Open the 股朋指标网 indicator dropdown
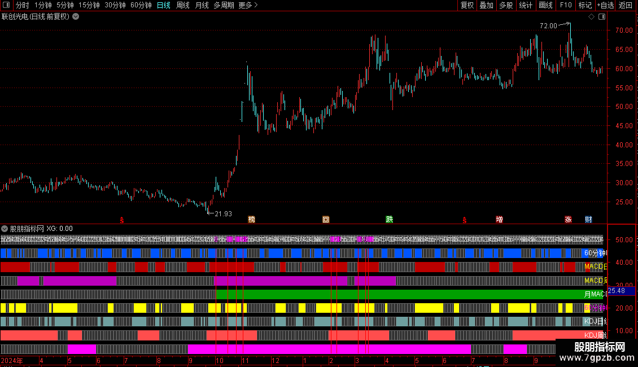The width and height of the screenshot is (638, 367). [5, 229]
